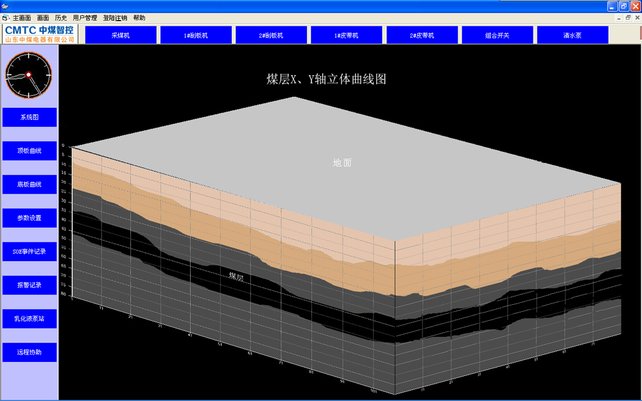The width and height of the screenshot is (642, 401).
Task: Switch to the 1#刮板机 view
Action: coord(196,35)
